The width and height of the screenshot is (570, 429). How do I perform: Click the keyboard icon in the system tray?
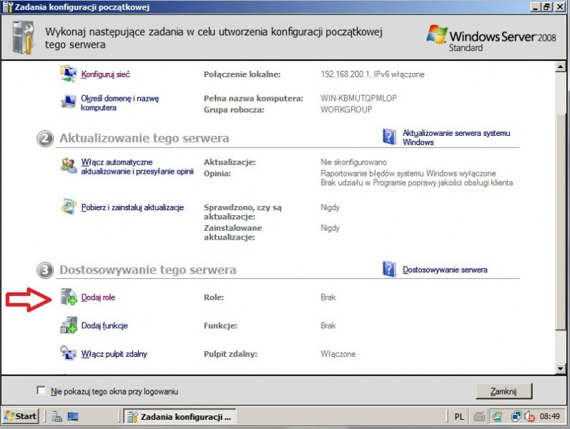coord(479,416)
